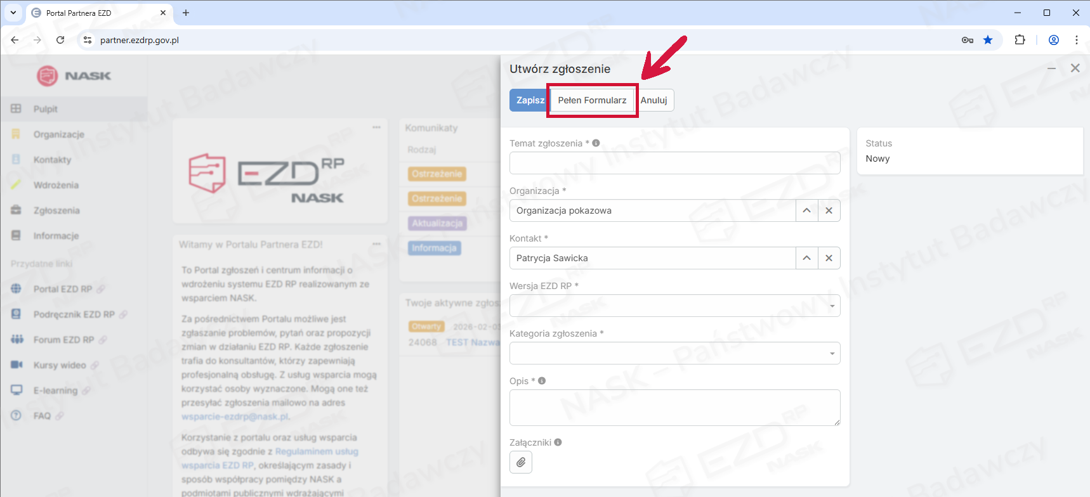Open browser extensions puzzle icon
The height and width of the screenshot is (497, 1090).
coord(1020,40)
